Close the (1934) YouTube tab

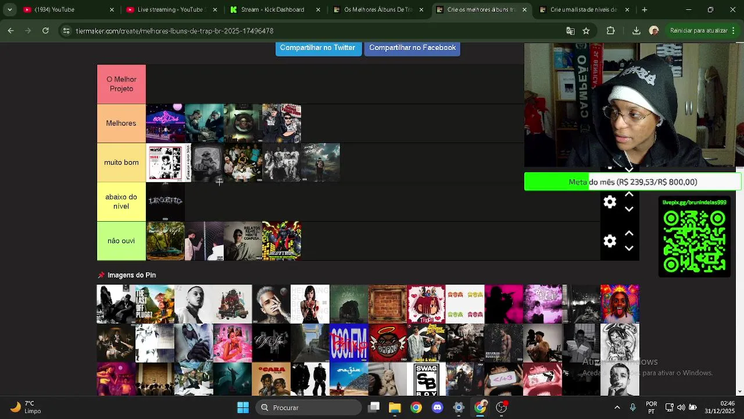[x=112, y=10]
